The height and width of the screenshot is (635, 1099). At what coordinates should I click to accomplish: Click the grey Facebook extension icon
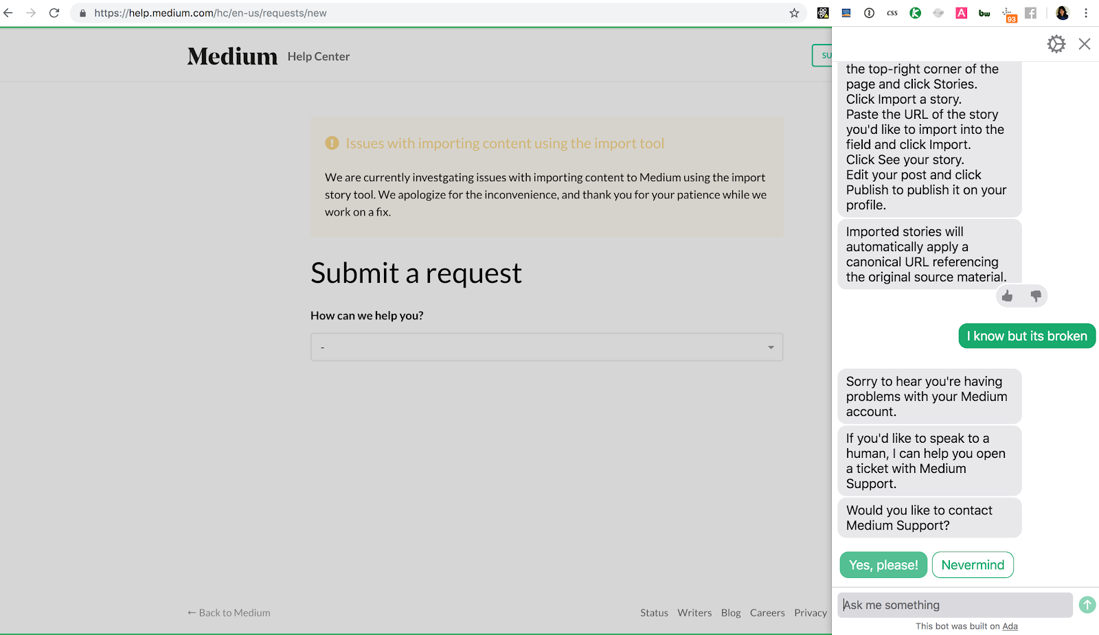point(1030,13)
